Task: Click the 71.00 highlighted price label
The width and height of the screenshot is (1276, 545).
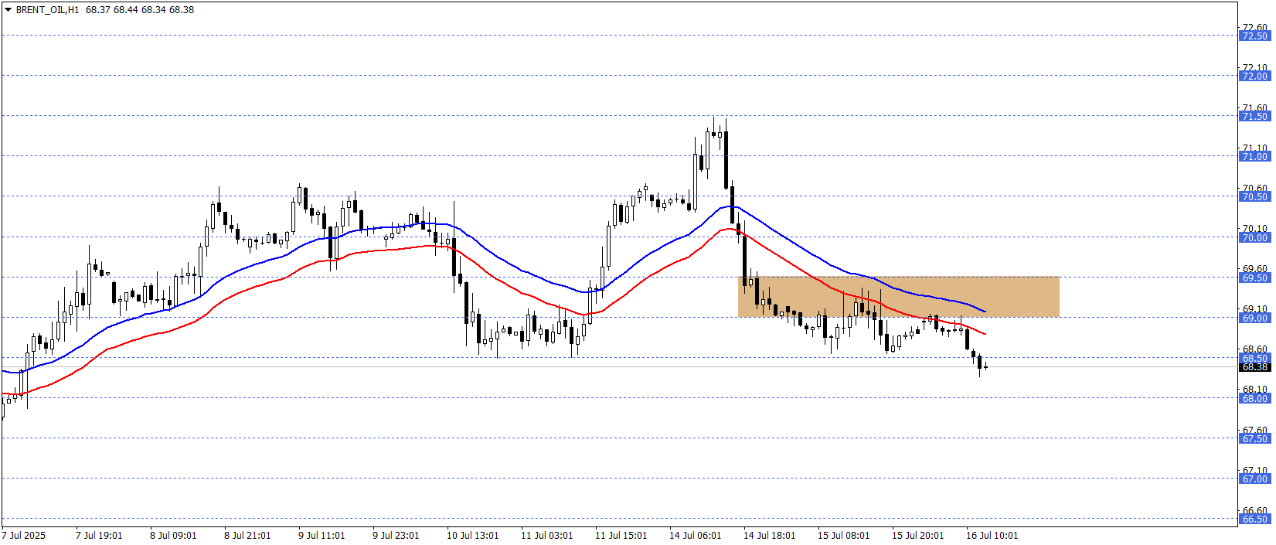Action: (x=1254, y=156)
